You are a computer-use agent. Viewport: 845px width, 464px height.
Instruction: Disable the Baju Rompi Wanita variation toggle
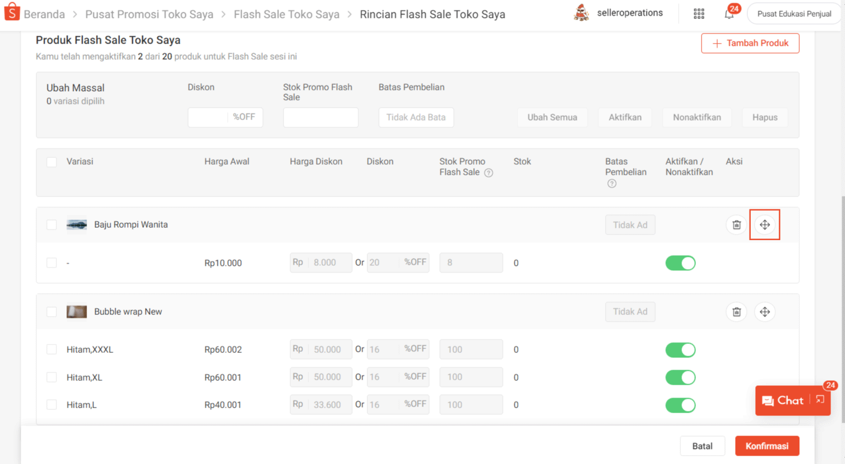pyautogui.click(x=680, y=263)
